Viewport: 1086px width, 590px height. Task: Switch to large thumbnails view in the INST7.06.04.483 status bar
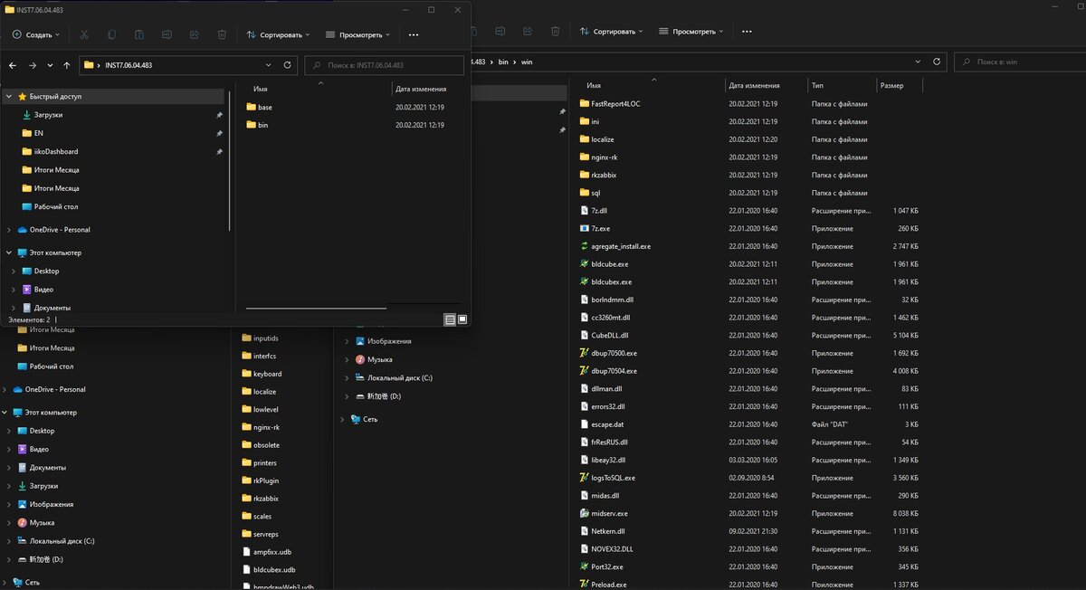[462, 319]
